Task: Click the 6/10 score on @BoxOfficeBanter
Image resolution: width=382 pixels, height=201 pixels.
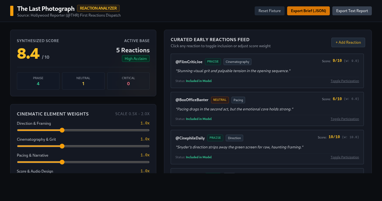Action: pyautogui.click(x=337, y=99)
